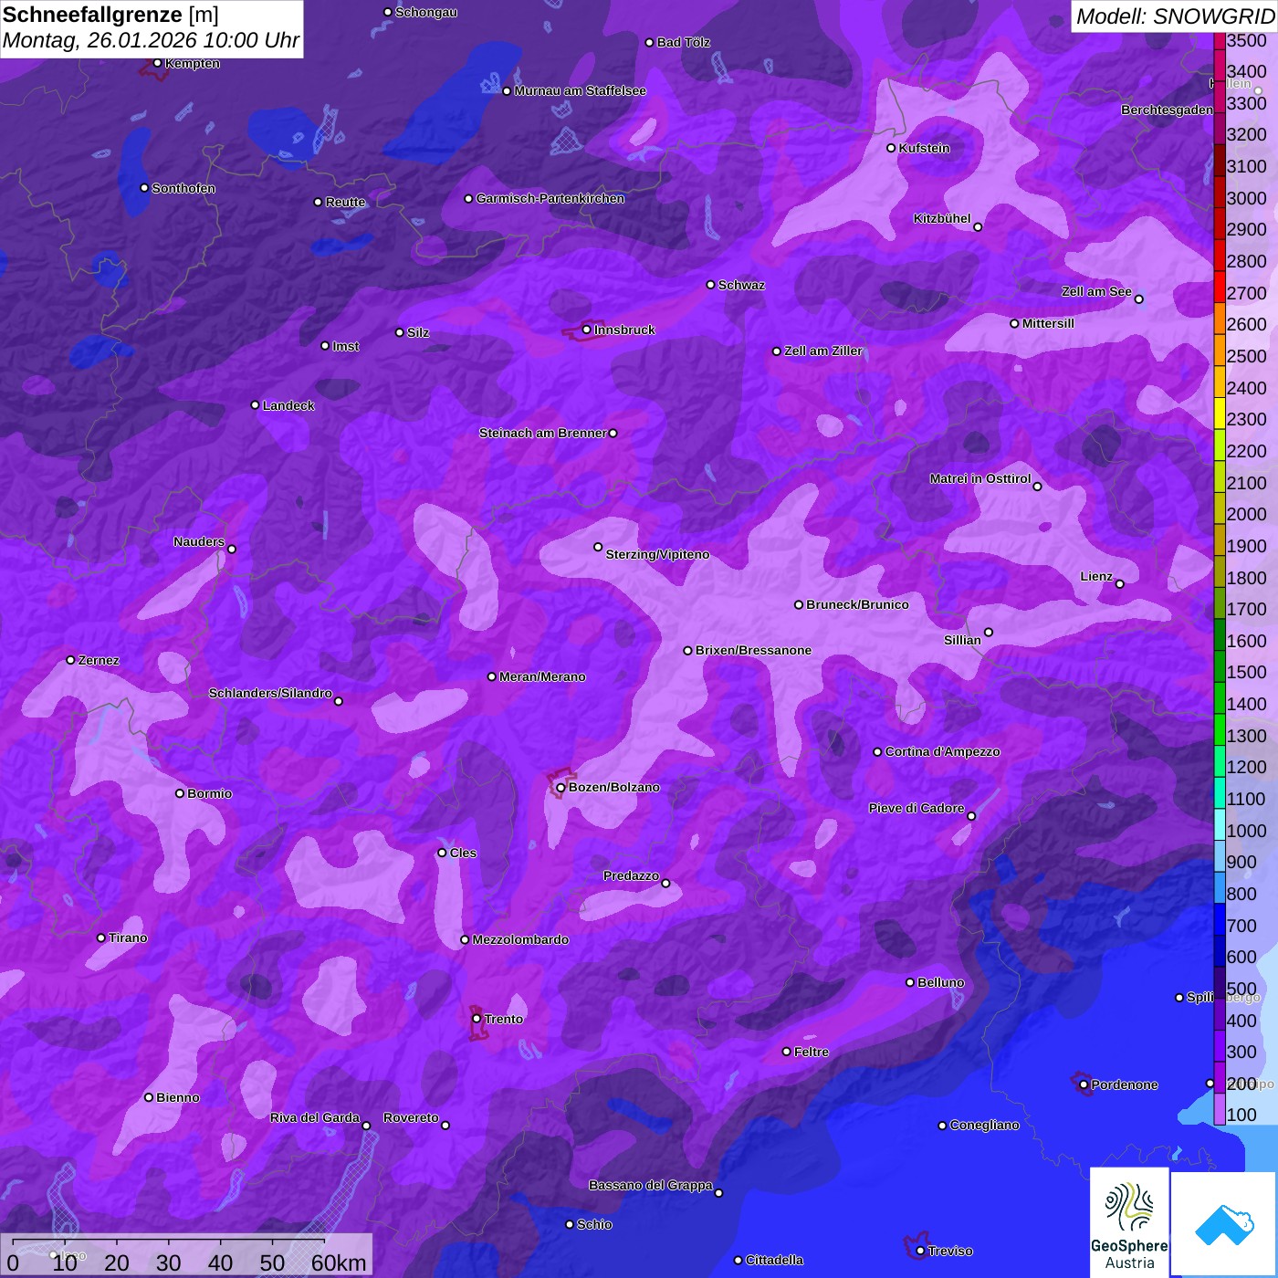This screenshot has width=1278, height=1278.
Task: Click the Zell am See label
Action: coord(1096,292)
